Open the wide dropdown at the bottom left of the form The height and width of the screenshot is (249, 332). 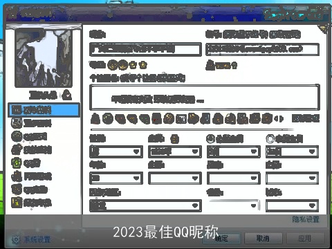pos(145,205)
